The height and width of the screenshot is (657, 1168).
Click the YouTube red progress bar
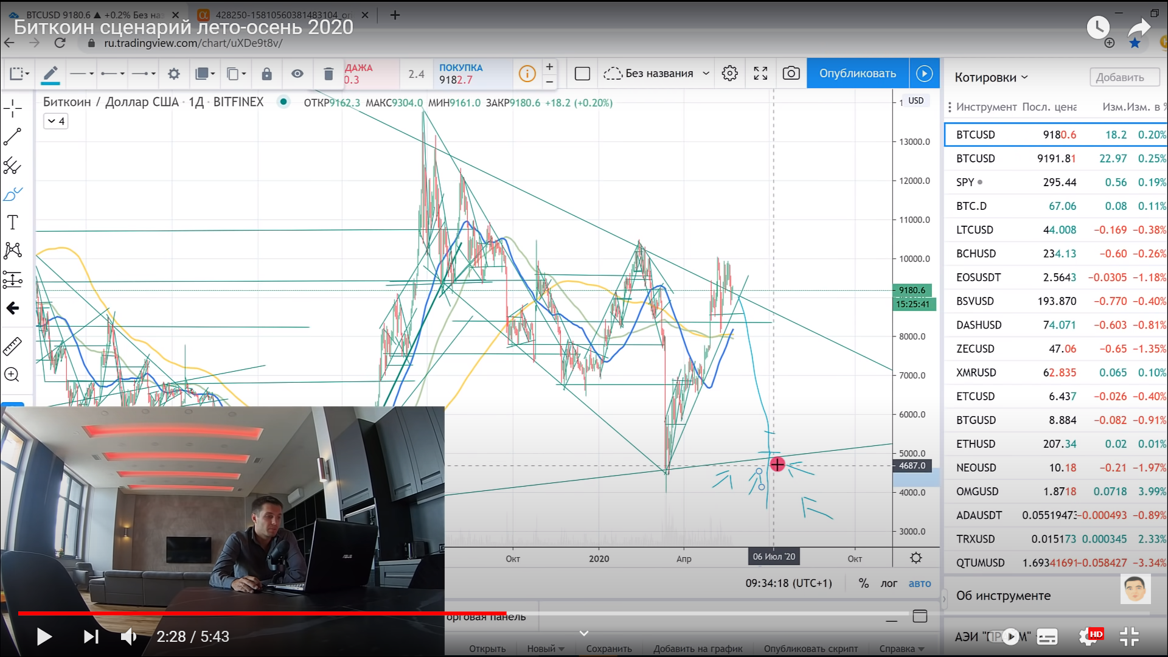coord(262,613)
